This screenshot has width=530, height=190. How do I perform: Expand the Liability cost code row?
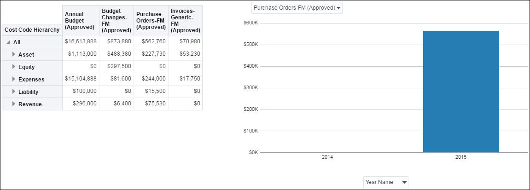click(x=14, y=92)
